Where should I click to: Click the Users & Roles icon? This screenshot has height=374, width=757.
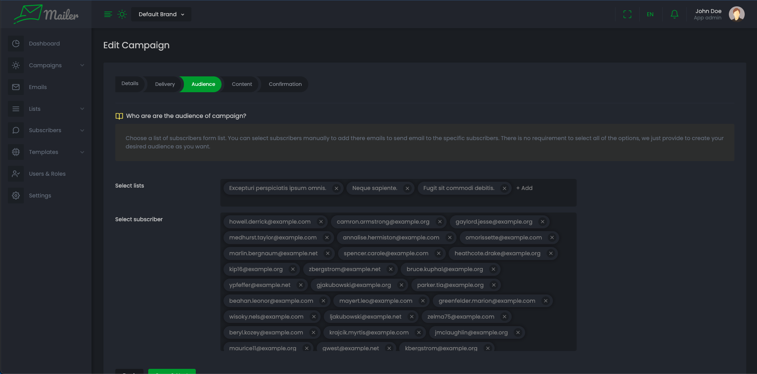pyautogui.click(x=16, y=174)
